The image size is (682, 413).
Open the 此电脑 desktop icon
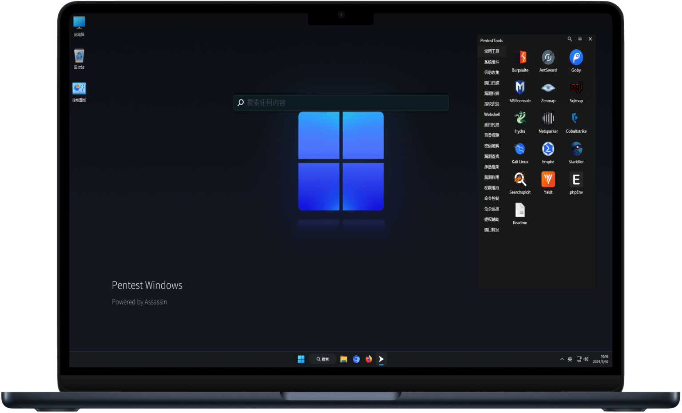point(79,23)
